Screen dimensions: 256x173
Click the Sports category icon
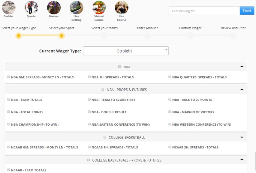31,7
